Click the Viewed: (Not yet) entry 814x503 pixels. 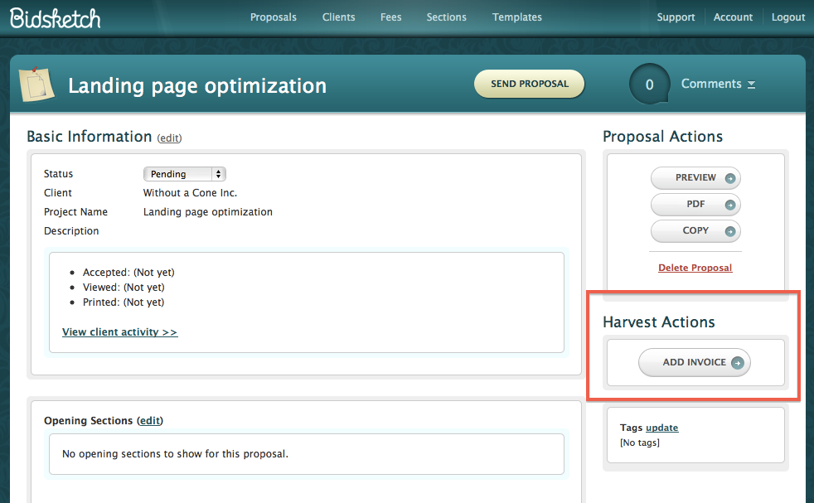pyautogui.click(x=124, y=287)
